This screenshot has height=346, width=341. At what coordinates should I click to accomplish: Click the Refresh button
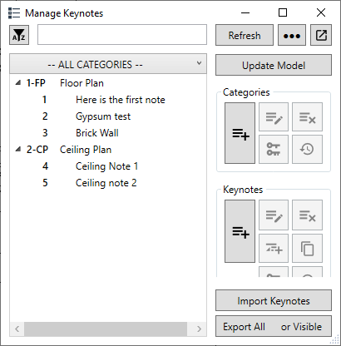[x=245, y=35]
